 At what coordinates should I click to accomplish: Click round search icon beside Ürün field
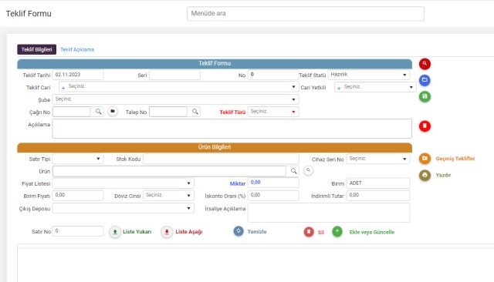308,170
